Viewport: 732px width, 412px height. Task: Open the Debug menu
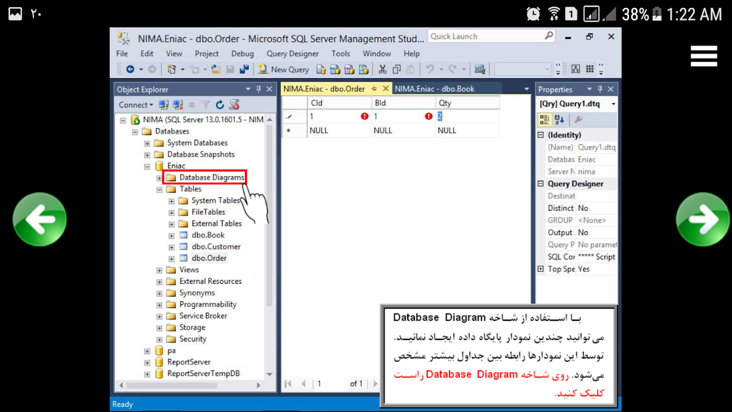(x=242, y=54)
